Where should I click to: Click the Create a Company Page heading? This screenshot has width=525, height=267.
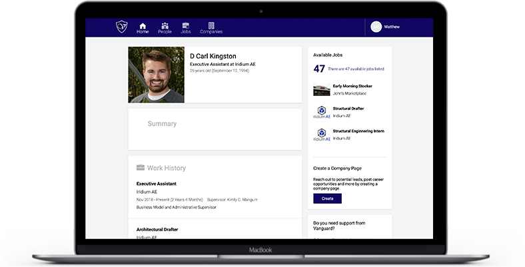(x=337, y=168)
